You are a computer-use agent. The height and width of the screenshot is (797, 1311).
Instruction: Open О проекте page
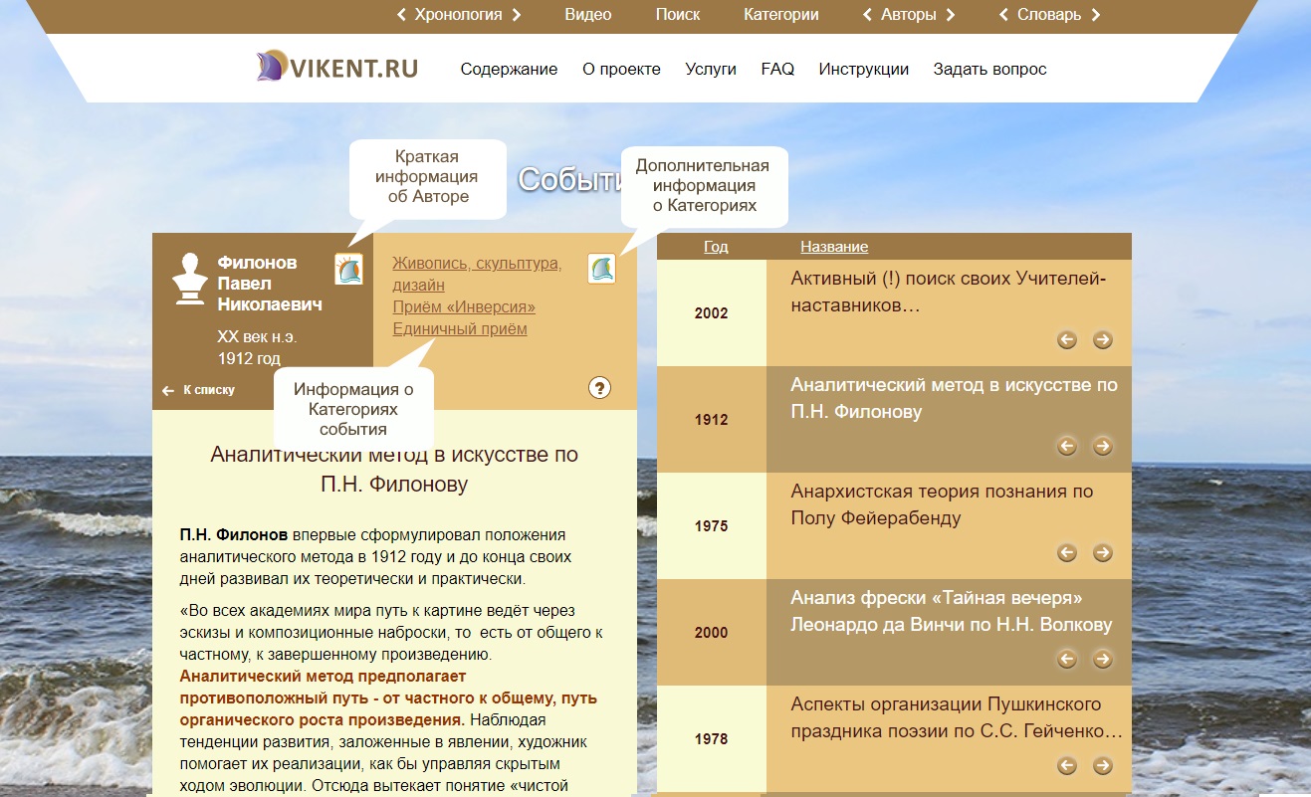(x=621, y=69)
